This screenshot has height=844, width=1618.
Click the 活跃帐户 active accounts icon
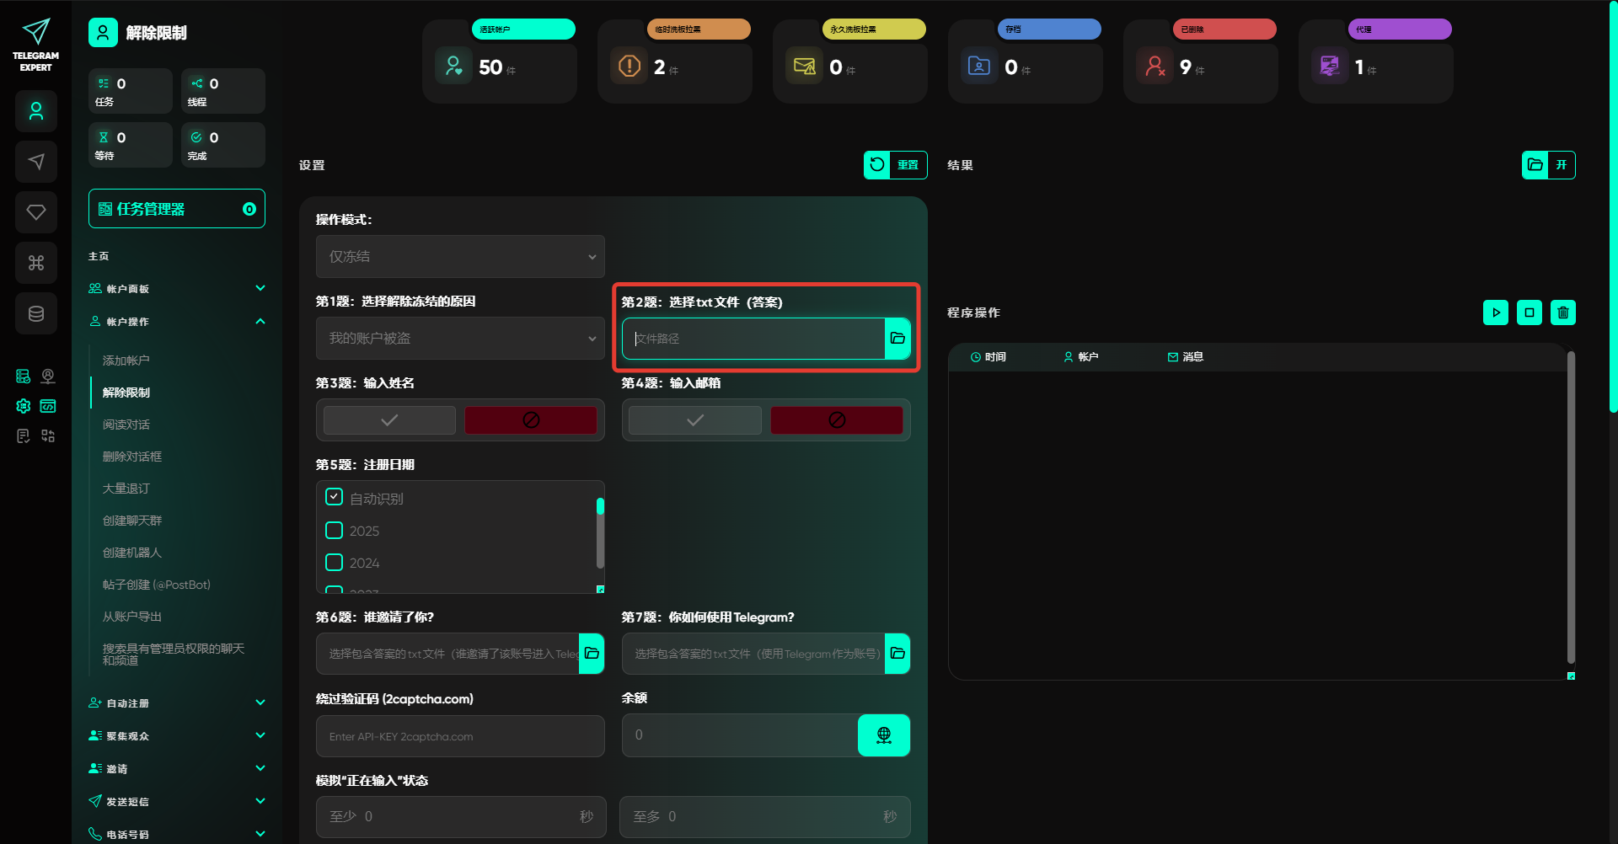(453, 66)
